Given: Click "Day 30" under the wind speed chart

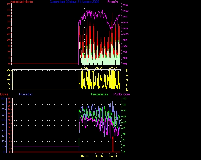Looking at the screenshot, I should pyautogui.click(x=113, y=68).
